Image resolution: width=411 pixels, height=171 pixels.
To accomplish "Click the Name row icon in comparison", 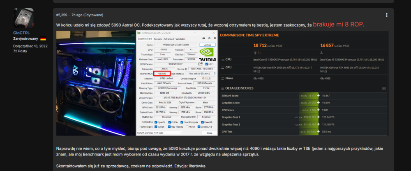I will click(x=223, y=78).
